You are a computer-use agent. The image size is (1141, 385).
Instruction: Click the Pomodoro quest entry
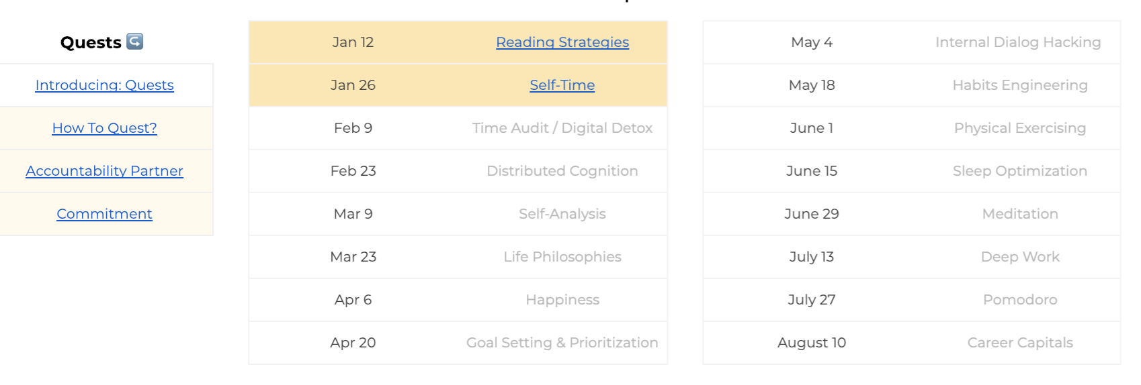point(1019,300)
